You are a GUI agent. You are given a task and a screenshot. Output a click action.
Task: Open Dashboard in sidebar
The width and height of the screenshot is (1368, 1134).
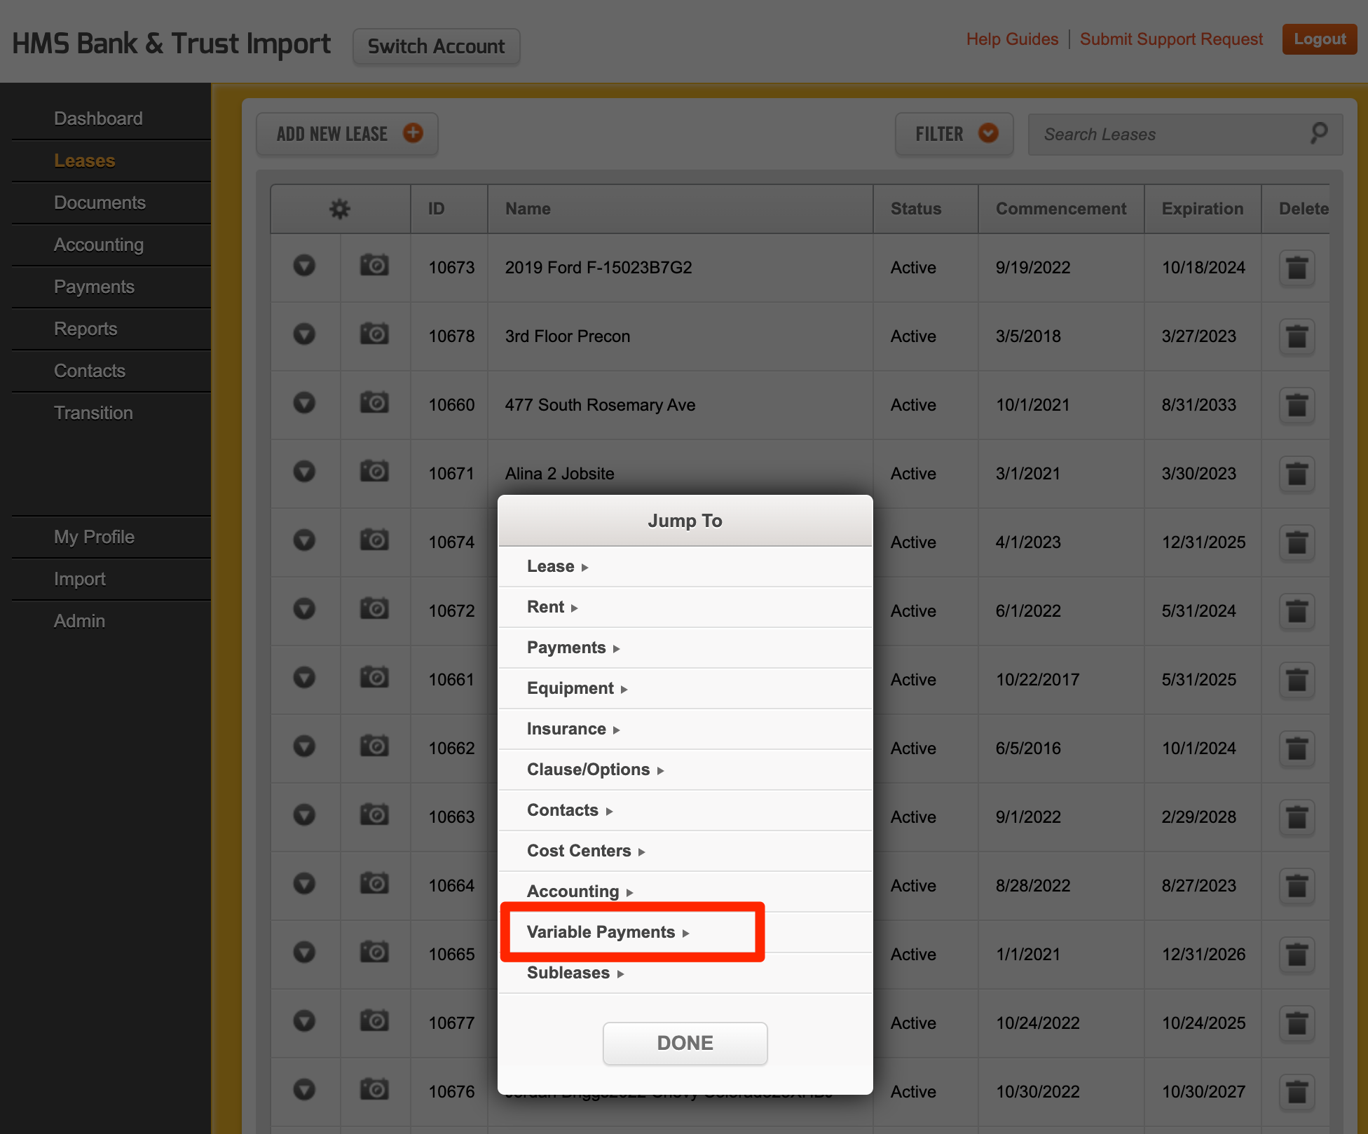[98, 118]
